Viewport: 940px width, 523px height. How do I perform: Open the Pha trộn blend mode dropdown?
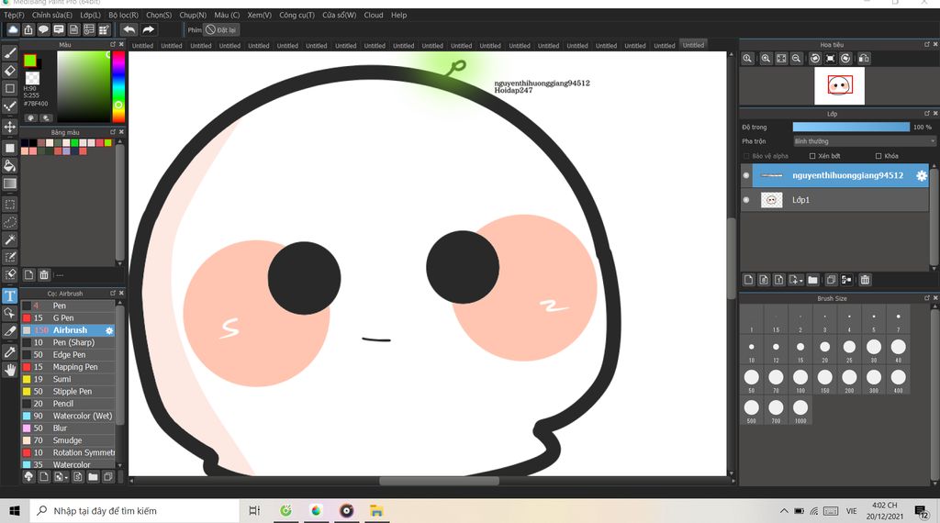pos(864,141)
